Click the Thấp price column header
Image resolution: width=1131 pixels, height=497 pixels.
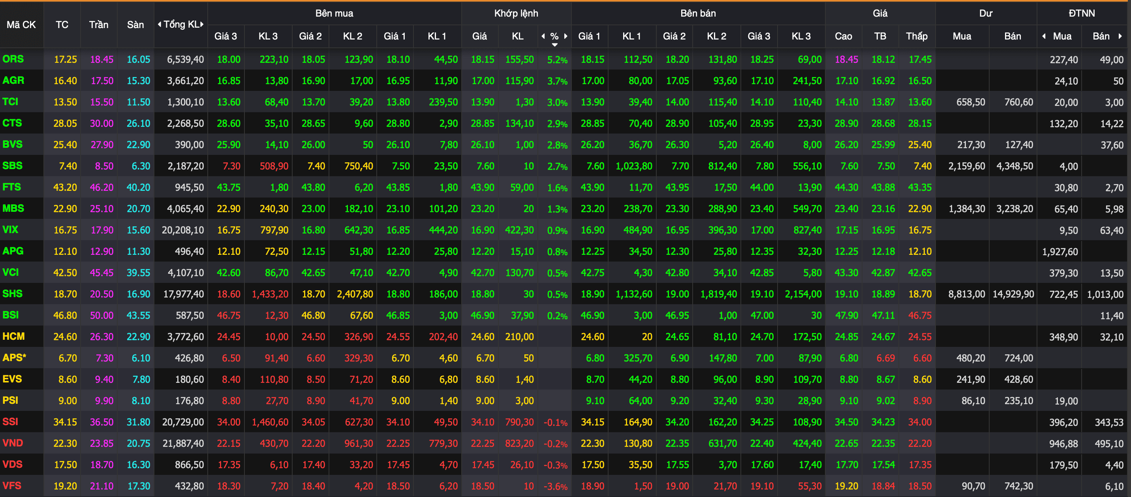[917, 36]
